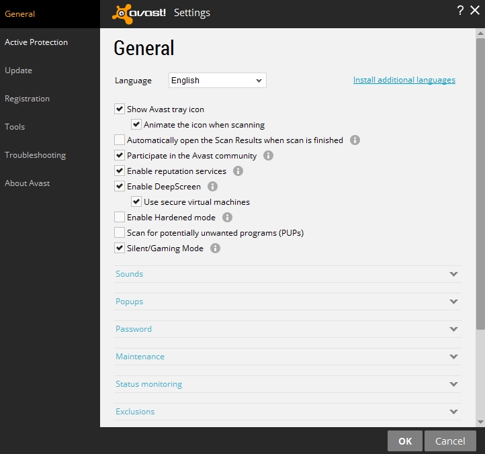Viewport: 485px width, 454px height.
Task: Expand the Popups section
Action: tap(288, 302)
